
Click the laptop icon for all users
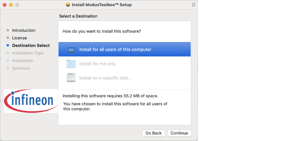[71, 50]
